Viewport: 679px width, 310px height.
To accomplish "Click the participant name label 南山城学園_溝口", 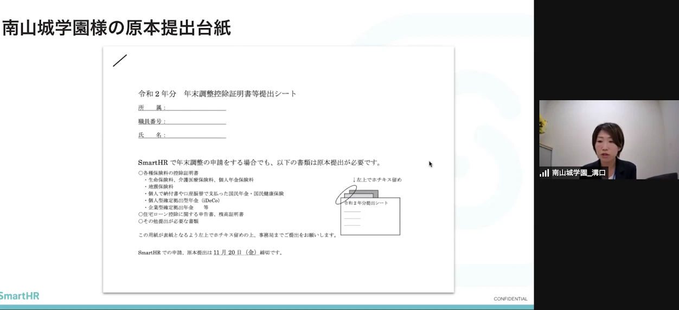I will (x=578, y=173).
